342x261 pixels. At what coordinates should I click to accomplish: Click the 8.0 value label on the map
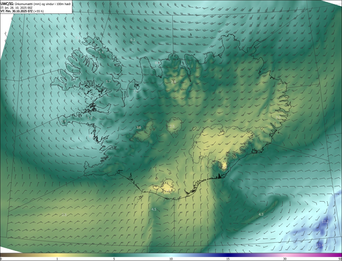coord(157,63)
